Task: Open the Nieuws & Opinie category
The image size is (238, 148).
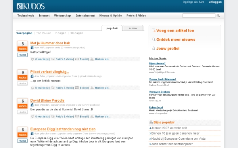Action: click(x=111, y=15)
